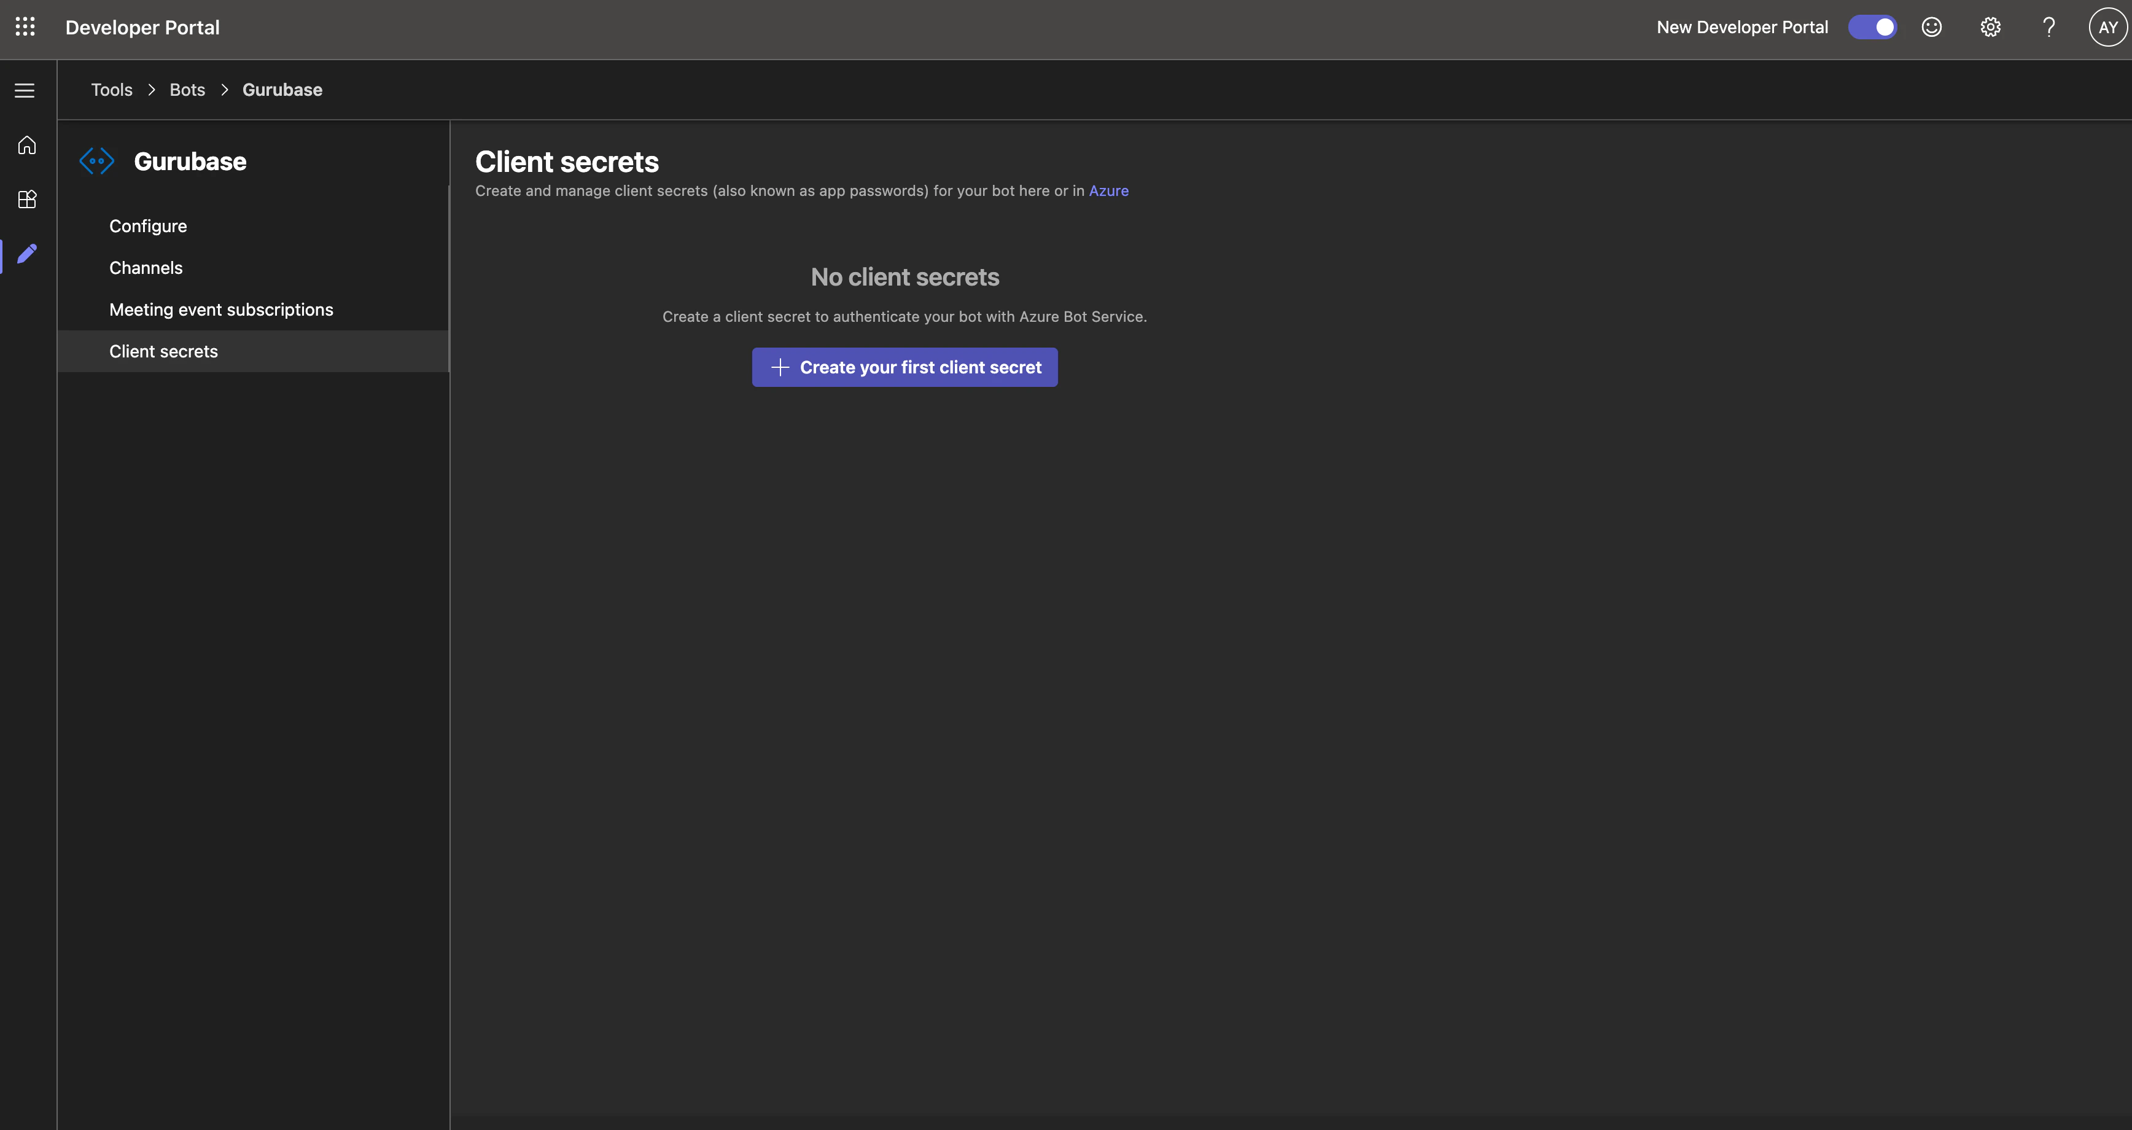Click Gurubase breadcrumb
2132x1130 pixels.
point(282,90)
